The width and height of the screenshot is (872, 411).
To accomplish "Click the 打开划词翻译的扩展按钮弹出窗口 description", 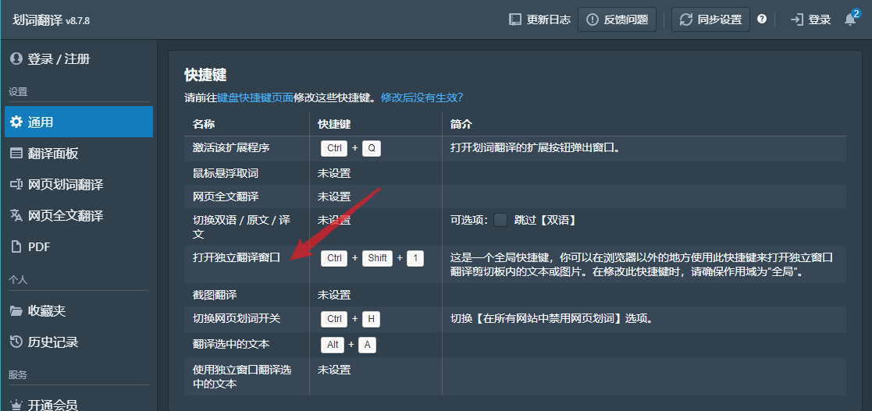I will click(x=535, y=148).
